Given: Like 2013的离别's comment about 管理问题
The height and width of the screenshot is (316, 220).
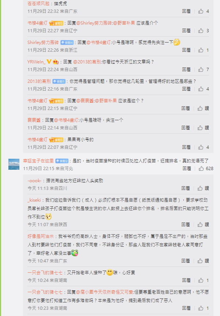Looking at the screenshot, I should [201, 89].
